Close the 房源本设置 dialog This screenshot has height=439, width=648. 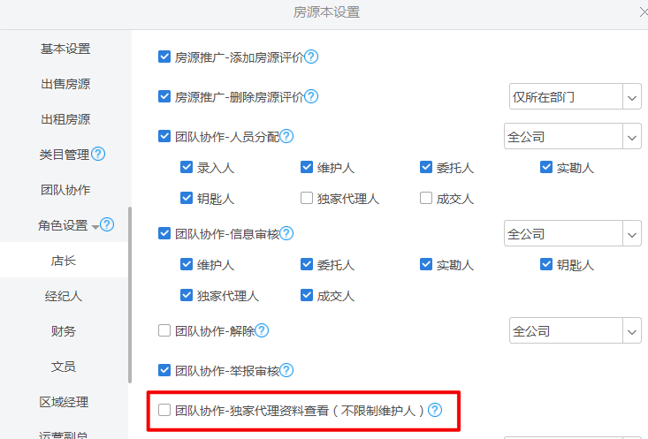tap(644, 12)
